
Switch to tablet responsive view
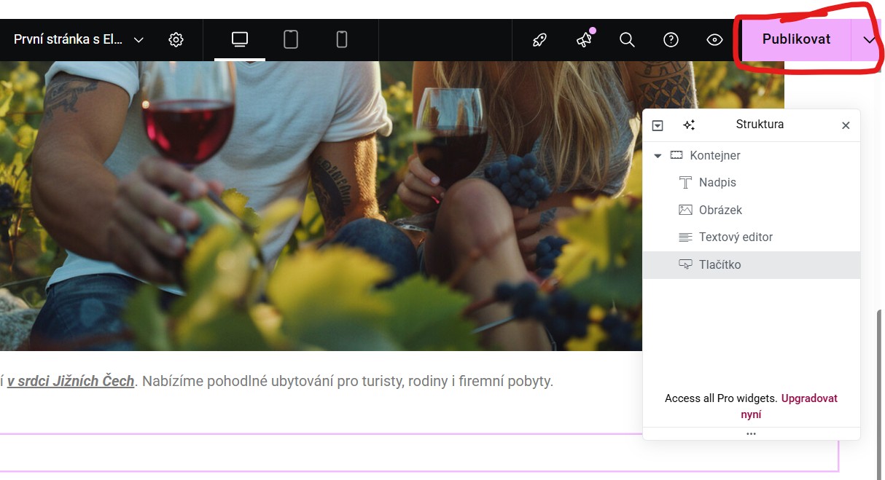tap(291, 40)
